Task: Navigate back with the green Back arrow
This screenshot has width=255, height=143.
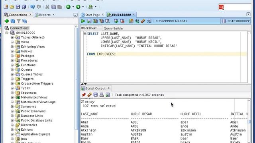Action: pyautogui.click(x=68, y=7)
